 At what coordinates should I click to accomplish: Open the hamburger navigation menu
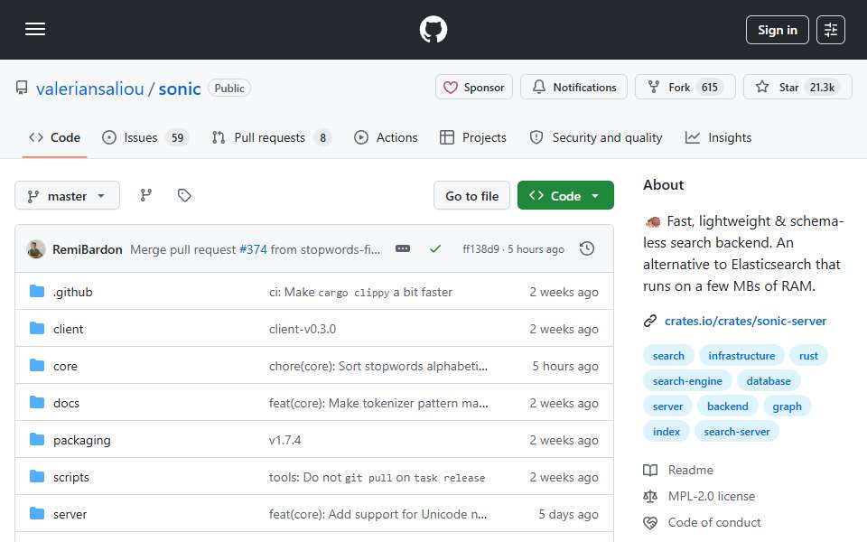[35, 29]
